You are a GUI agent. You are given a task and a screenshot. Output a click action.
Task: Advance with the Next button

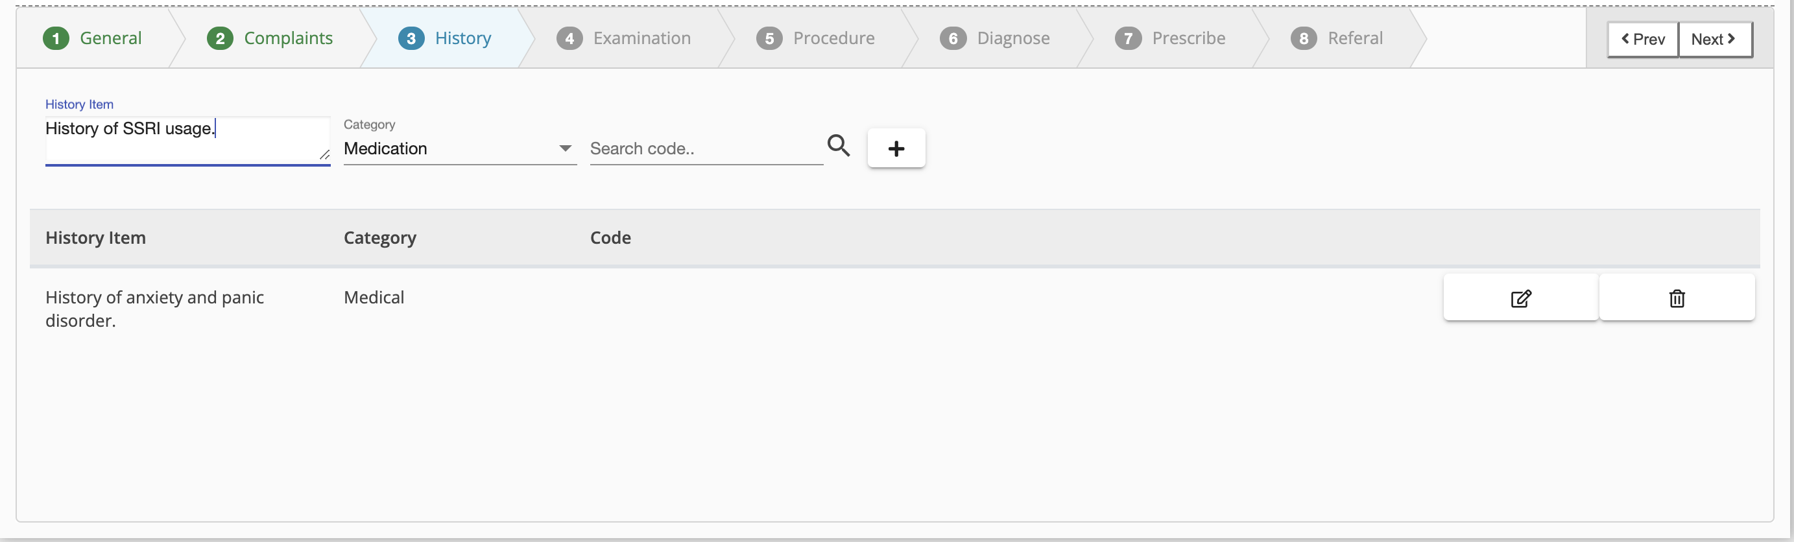1716,39
